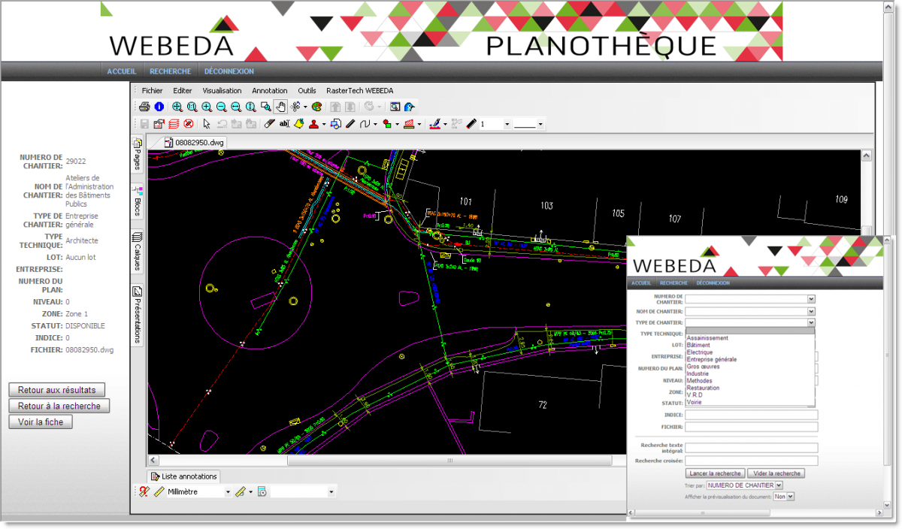
Task: Open the Fichier menu
Action: tap(152, 90)
